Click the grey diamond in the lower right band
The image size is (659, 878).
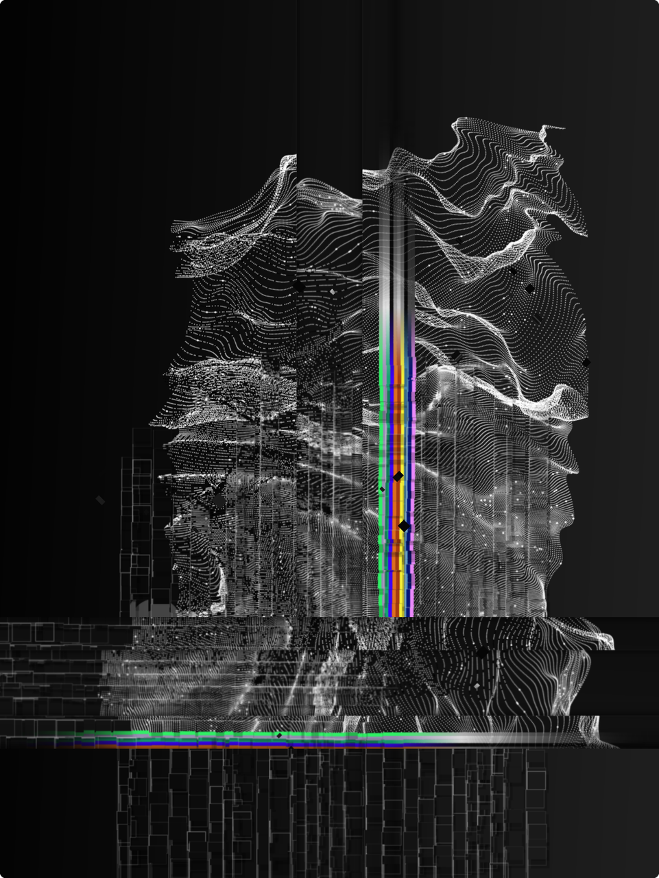tap(477, 685)
